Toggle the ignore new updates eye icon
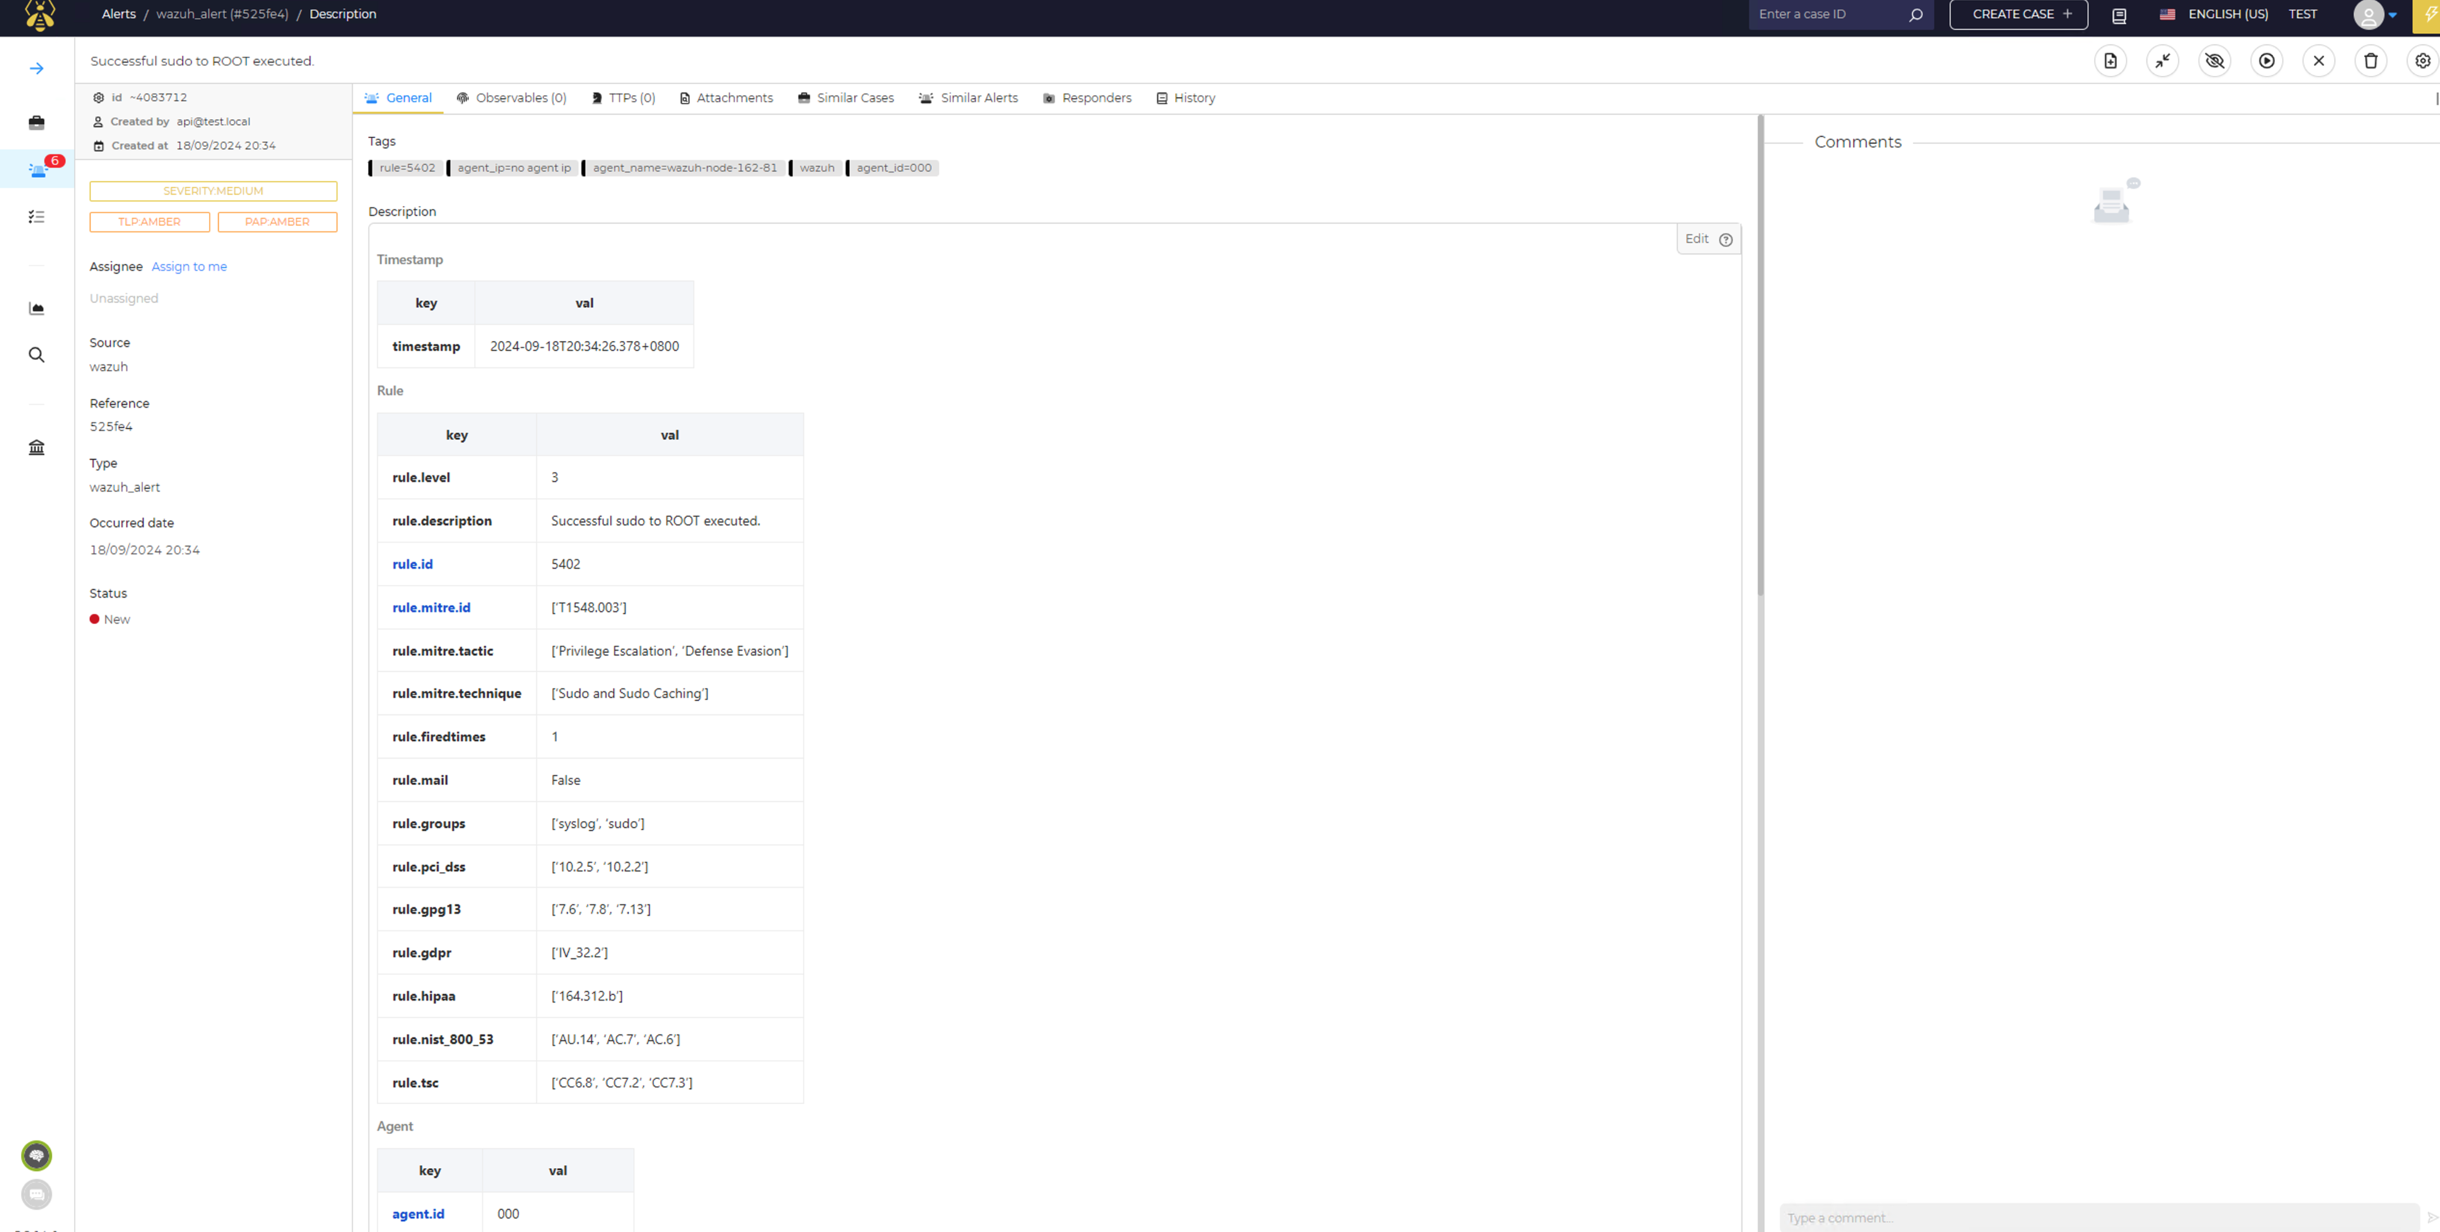This screenshot has width=2440, height=1232. [x=2215, y=61]
